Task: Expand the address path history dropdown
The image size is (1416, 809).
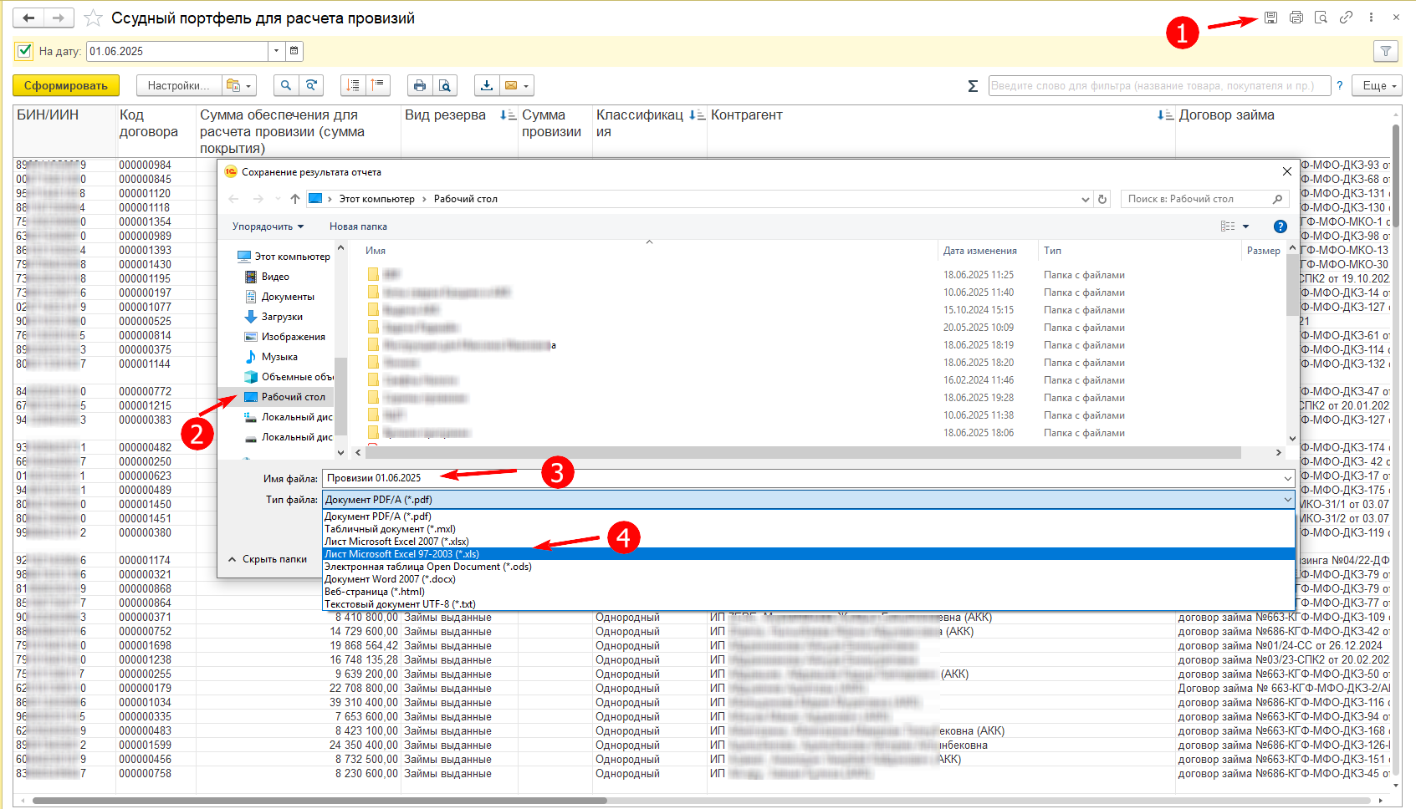Action: pyautogui.click(x=1086, y=199)
